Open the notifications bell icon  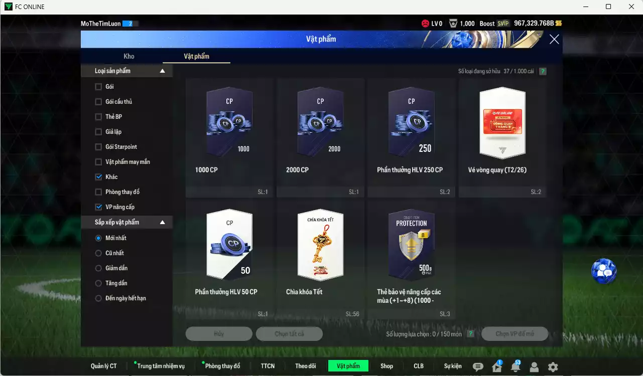(x=516, y=367)
